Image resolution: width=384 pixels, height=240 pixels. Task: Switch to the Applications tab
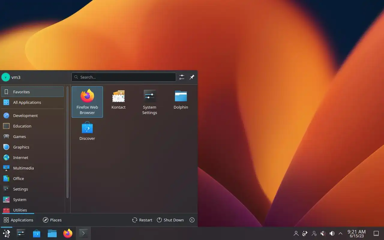click(x=18, y=220)
